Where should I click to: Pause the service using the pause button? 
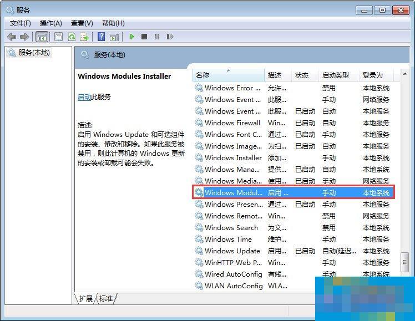157,37
